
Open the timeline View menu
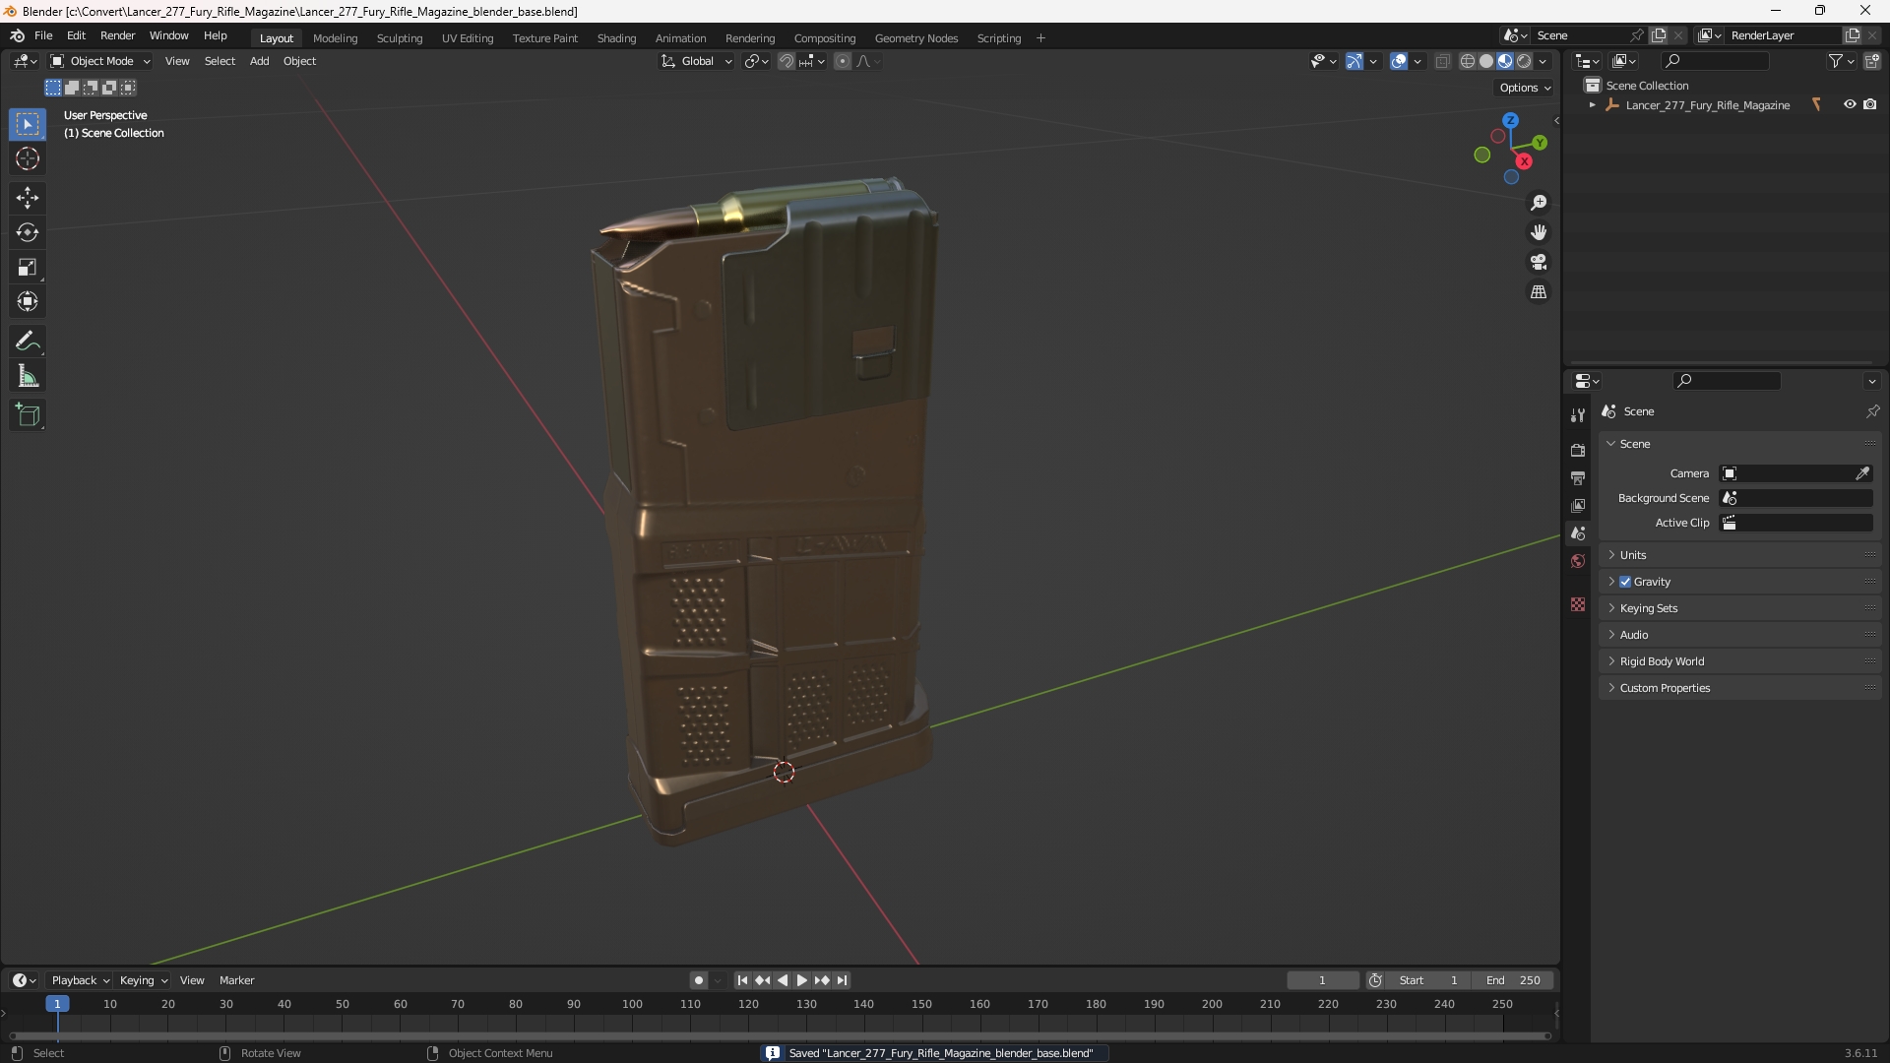pos(192,980)
